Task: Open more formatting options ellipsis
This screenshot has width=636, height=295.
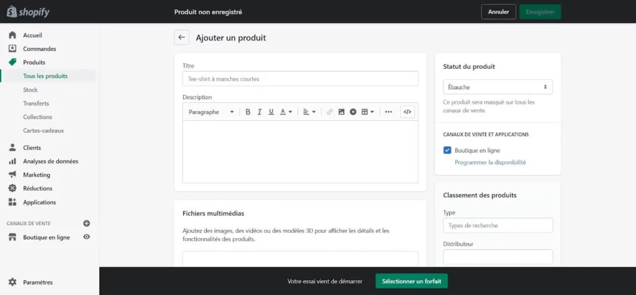Action: click(389, 112)
